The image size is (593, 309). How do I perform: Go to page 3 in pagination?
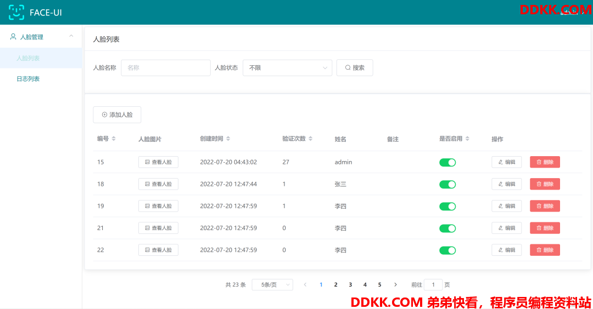point(350,285)
